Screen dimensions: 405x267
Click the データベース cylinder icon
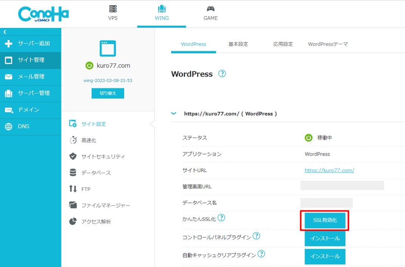73,173
